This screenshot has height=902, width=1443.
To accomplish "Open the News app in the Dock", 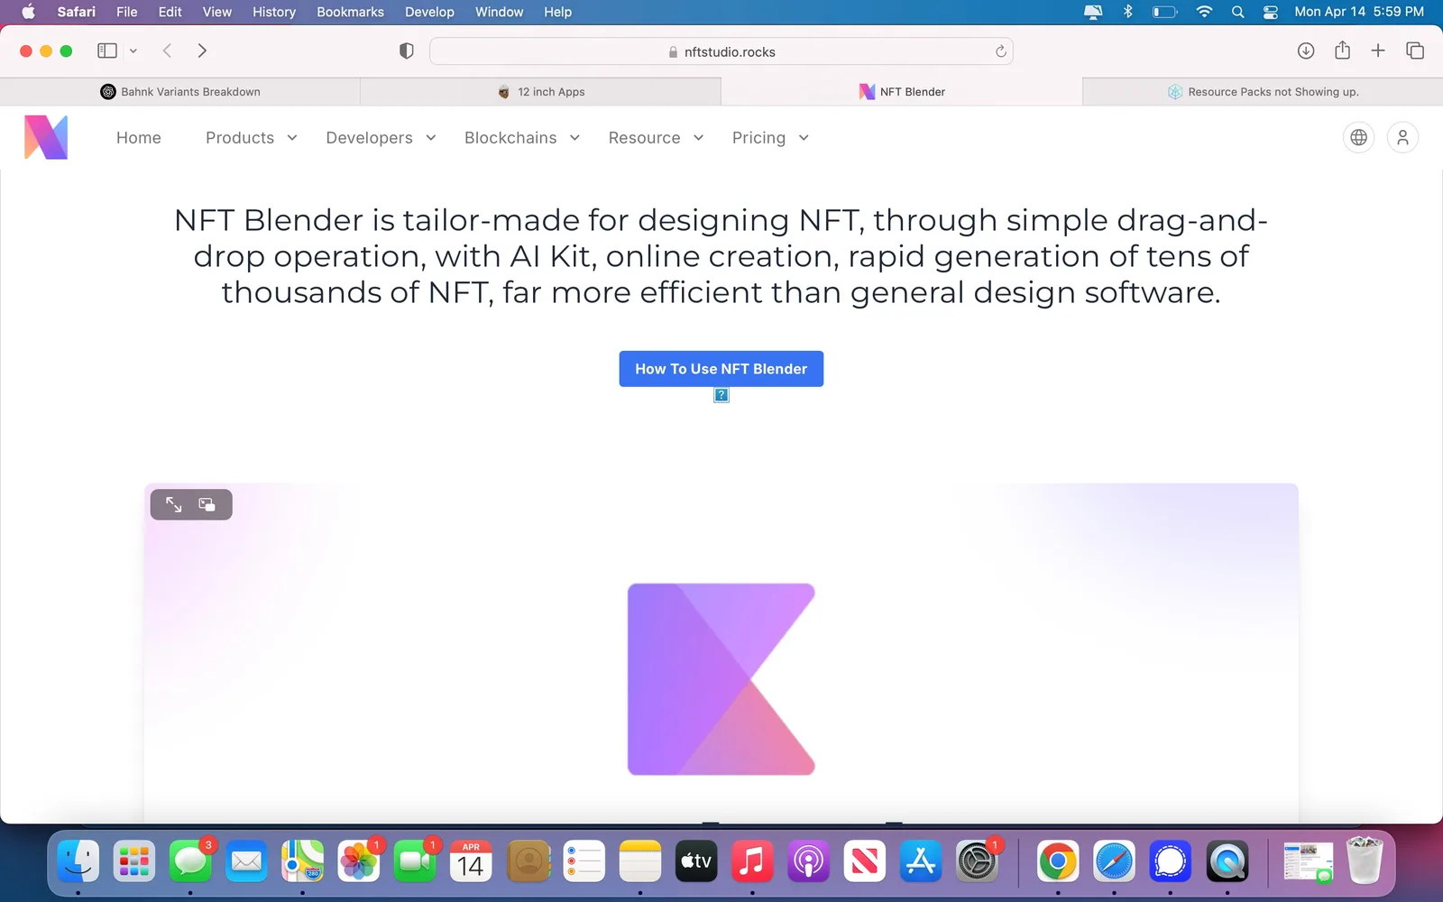I will point(865,861).
